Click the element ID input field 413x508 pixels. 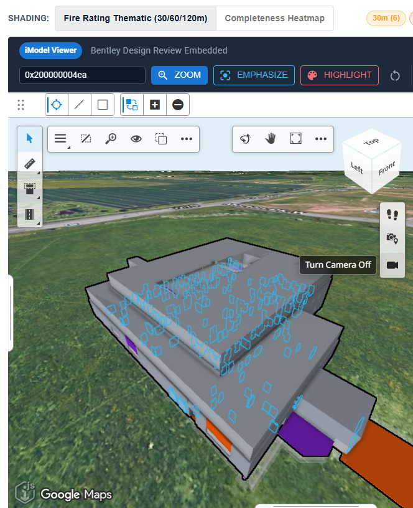(x=82, y=75)
